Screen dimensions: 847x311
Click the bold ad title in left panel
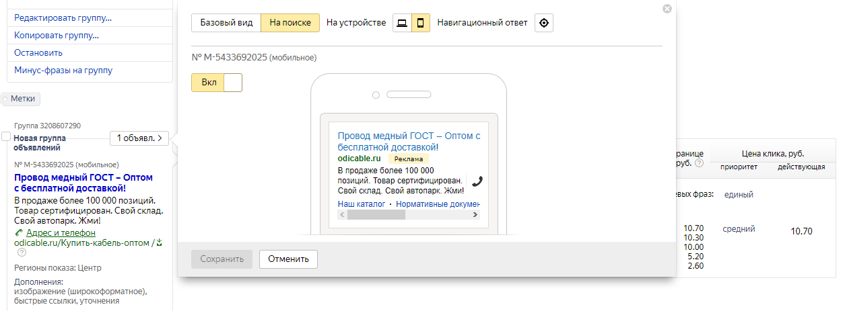pos(83,183)
